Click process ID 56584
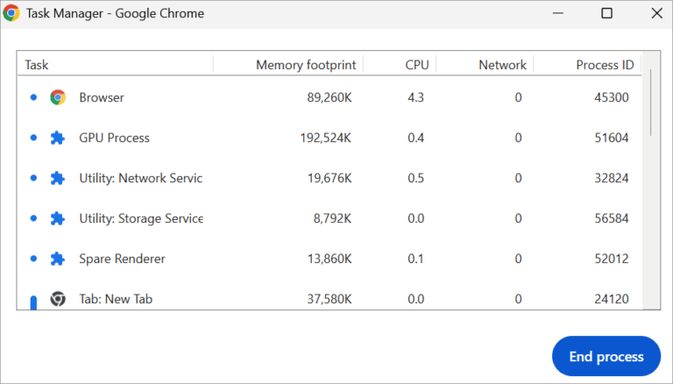 (611, 218)
